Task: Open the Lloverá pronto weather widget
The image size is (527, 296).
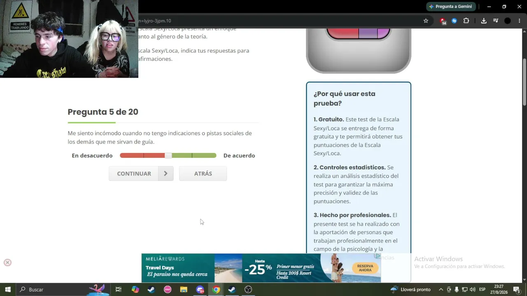Action: point(410,289)
